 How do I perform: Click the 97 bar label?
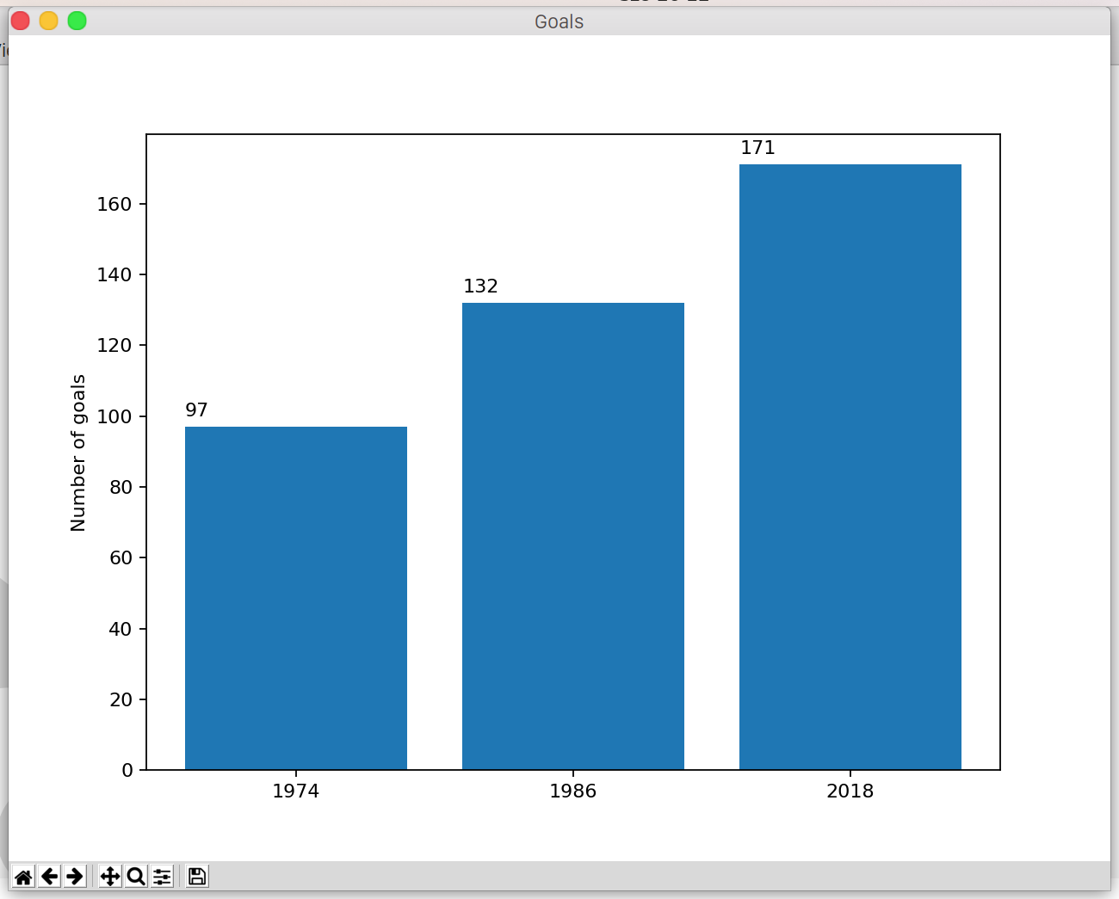point(195,409)
